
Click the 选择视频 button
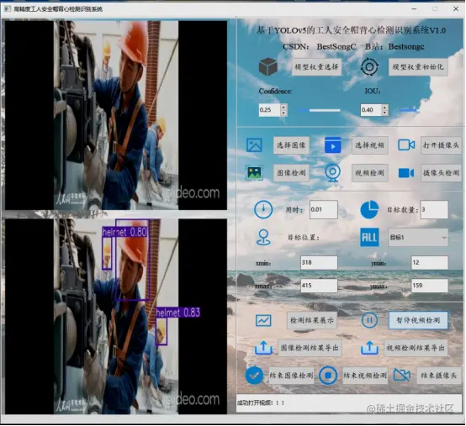click(x=369, y=145)
